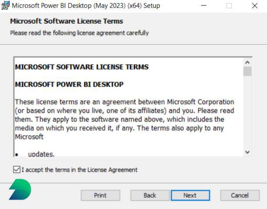
Task: Click "I accept the terms" label text
Action: [80, 169]
